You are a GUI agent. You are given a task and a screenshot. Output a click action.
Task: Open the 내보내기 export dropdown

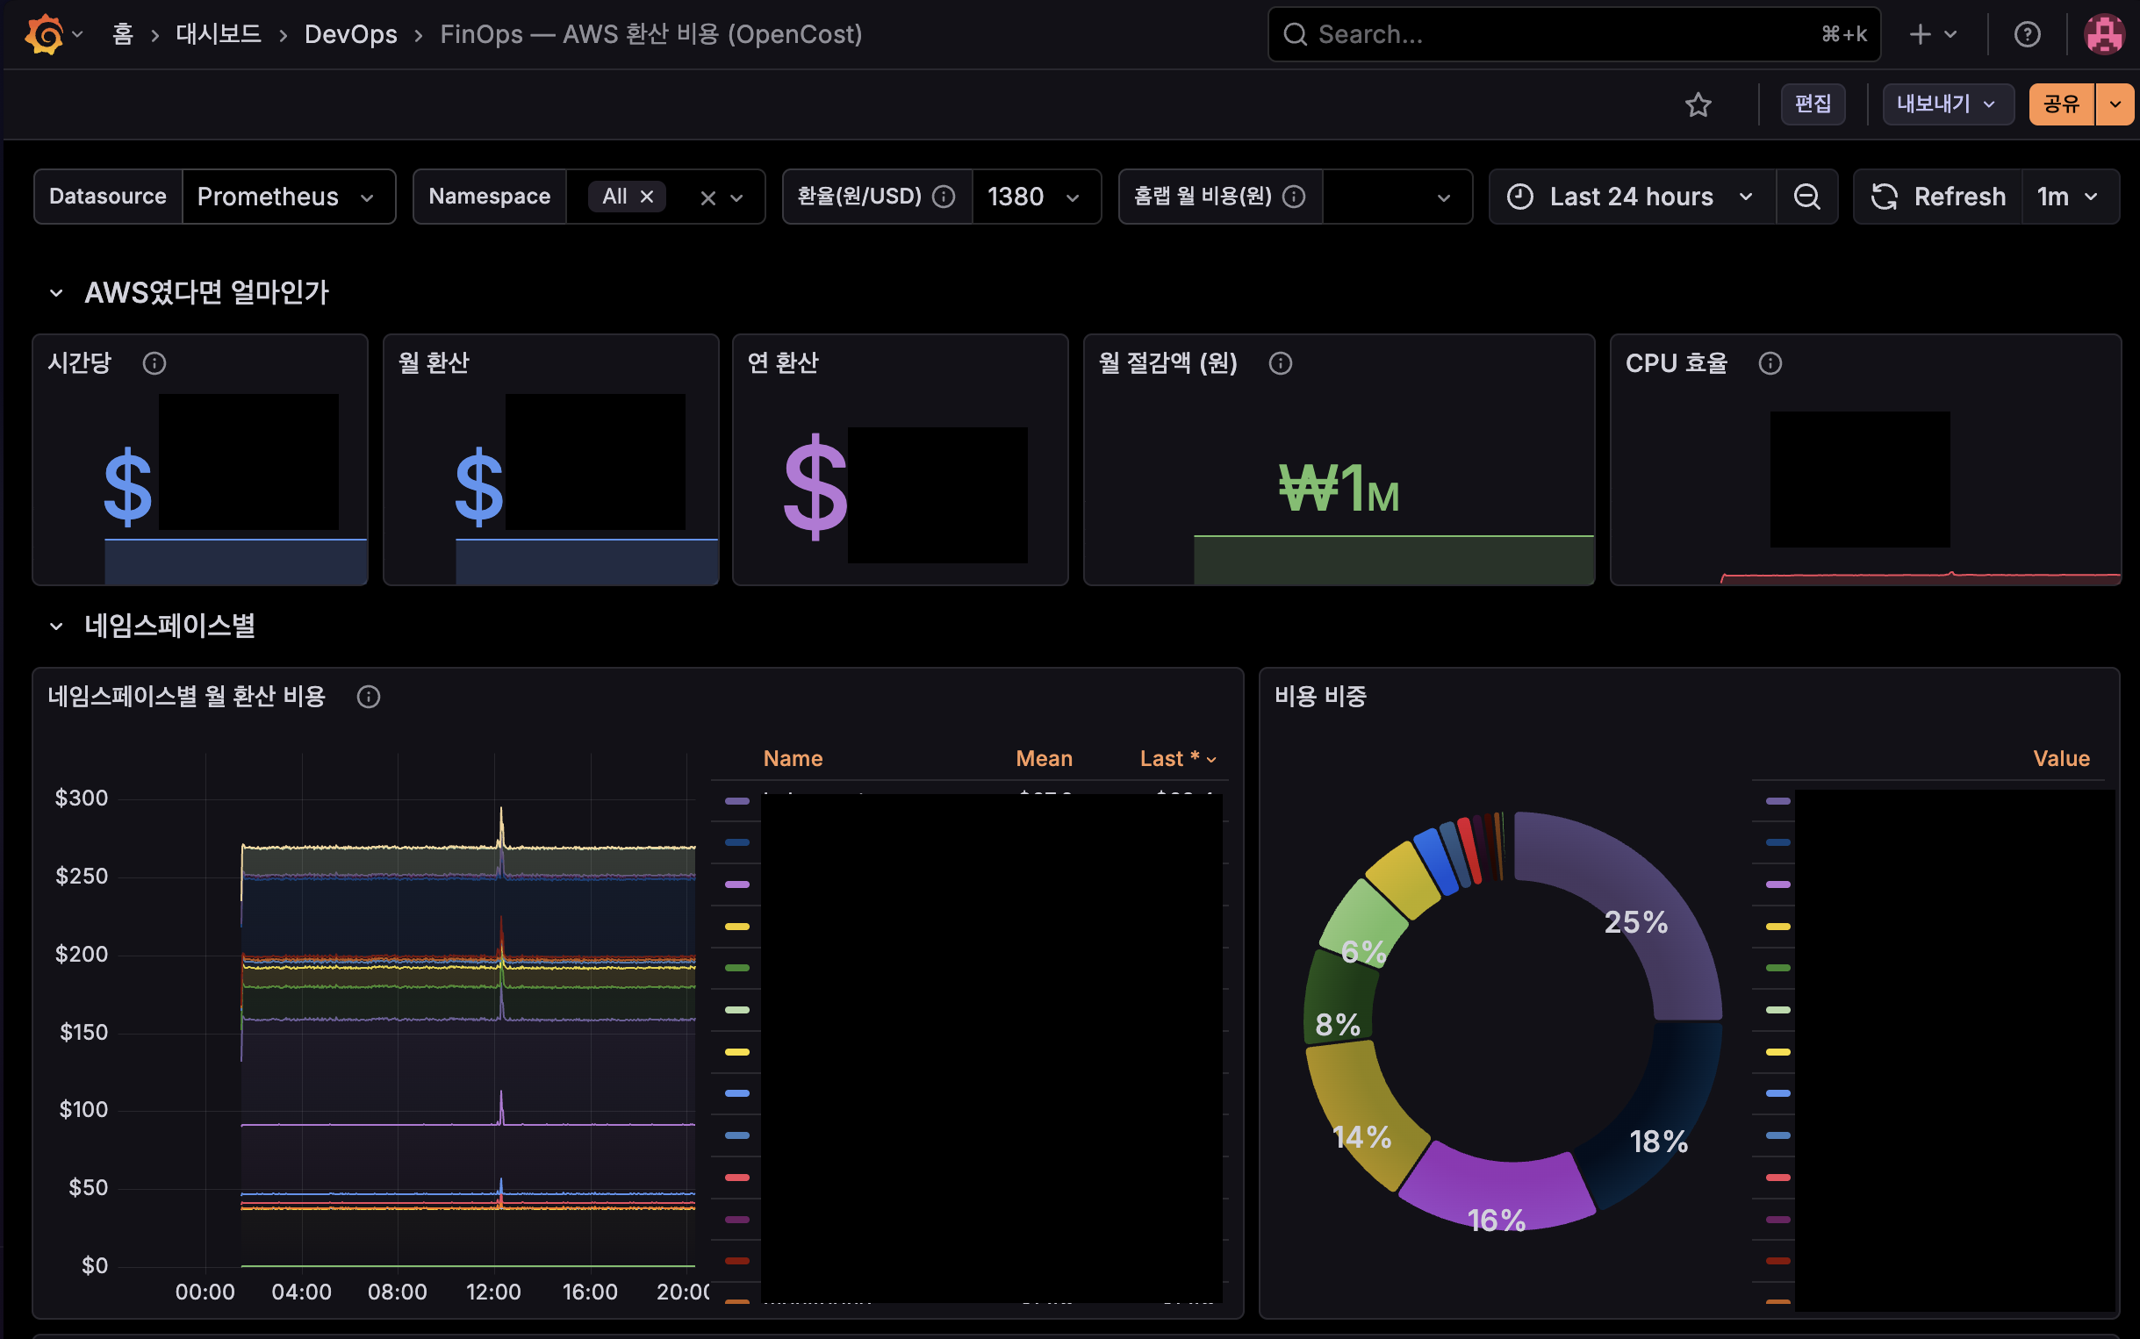[x=1948, y=104]
